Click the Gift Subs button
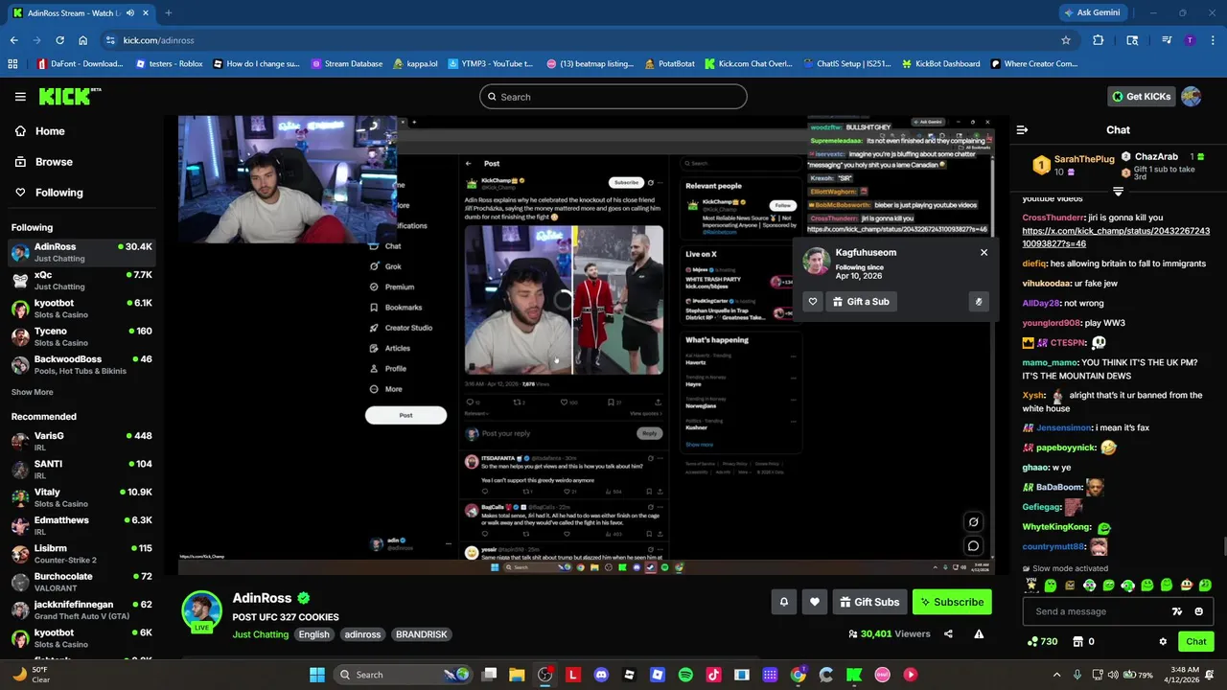 coord(869,602)
